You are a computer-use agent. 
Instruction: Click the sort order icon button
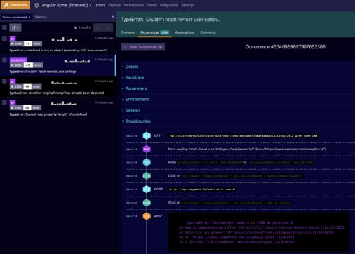tap(15, 27)
